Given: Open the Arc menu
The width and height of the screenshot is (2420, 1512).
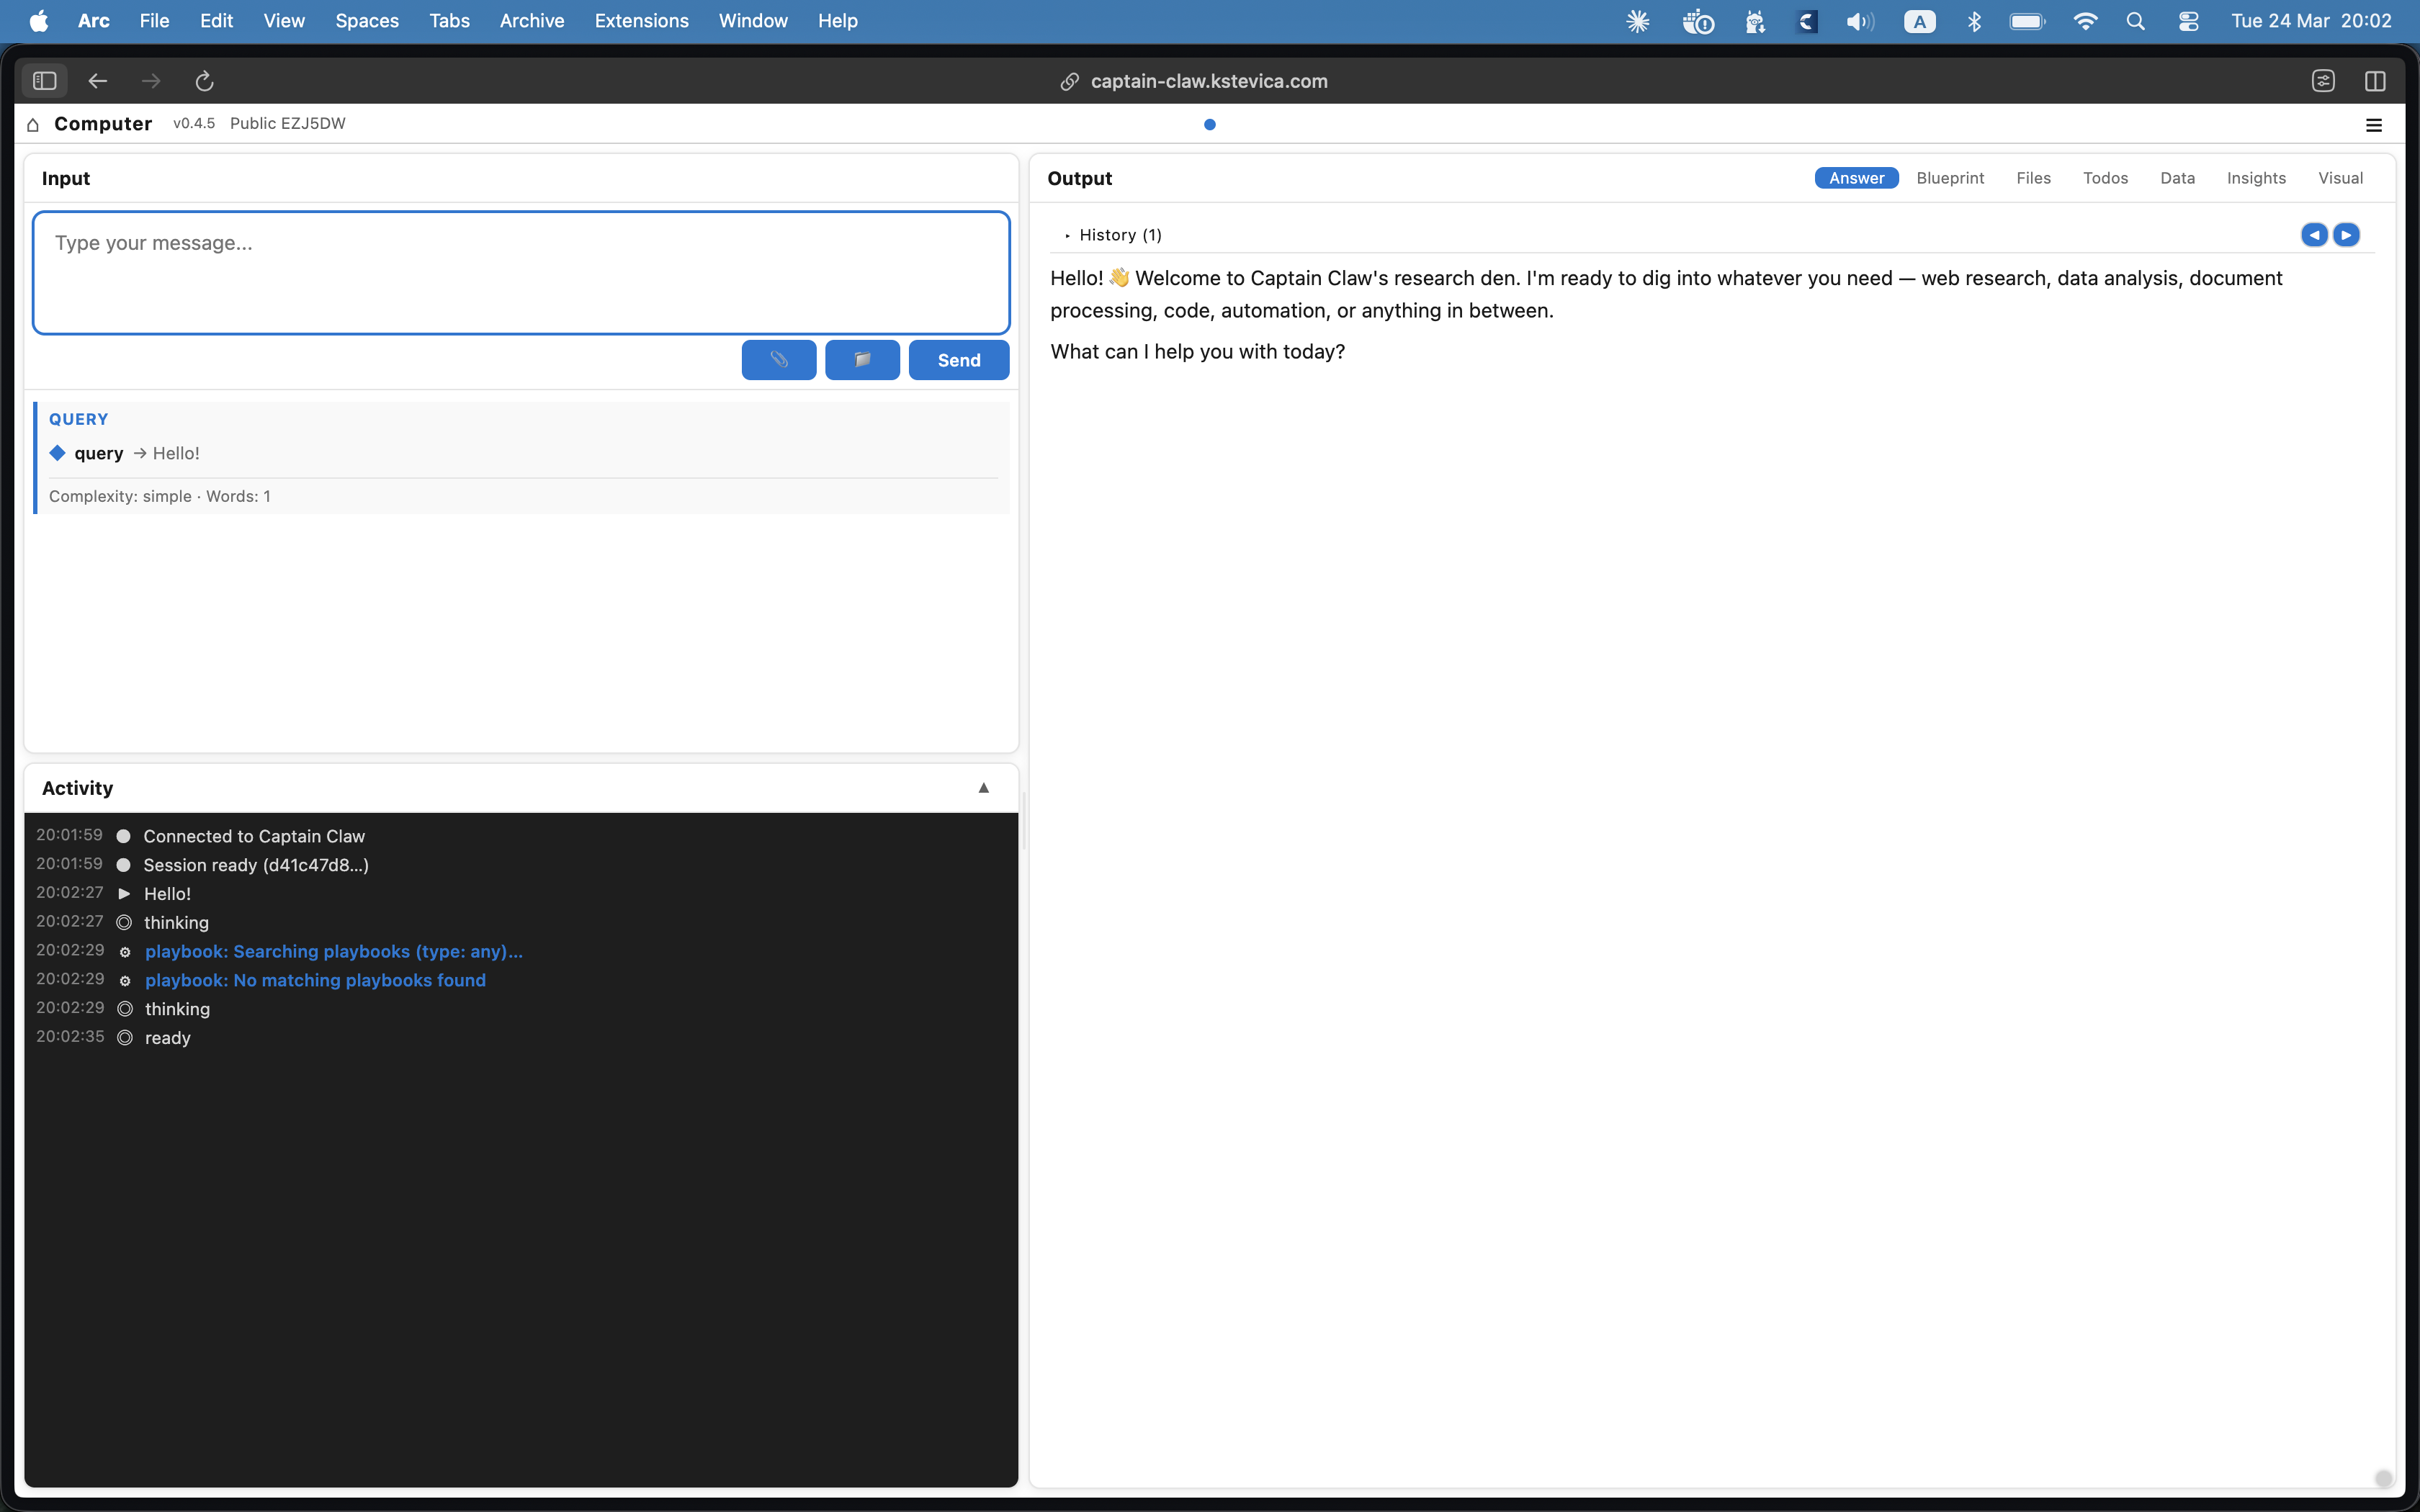Looking at the screenshot, I should tap(94, 21).
